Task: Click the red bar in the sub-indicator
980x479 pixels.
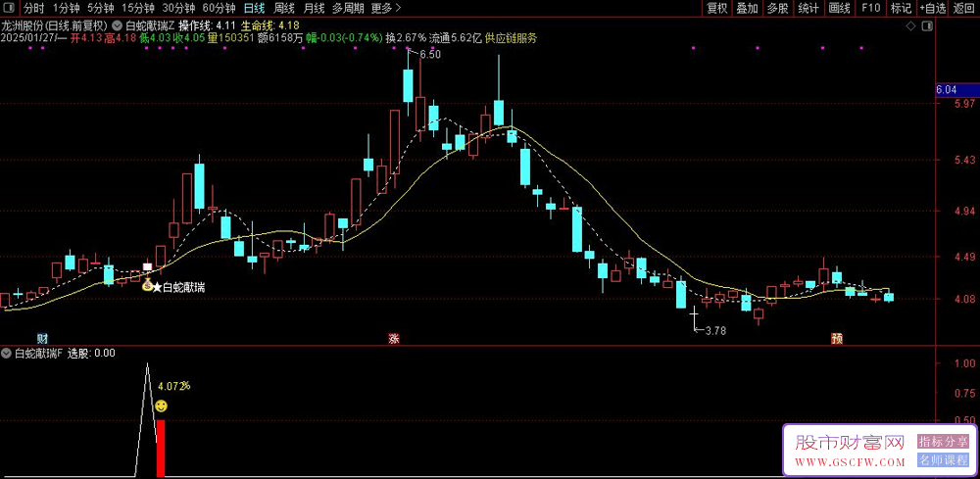Action: click(x=161, y=448)
